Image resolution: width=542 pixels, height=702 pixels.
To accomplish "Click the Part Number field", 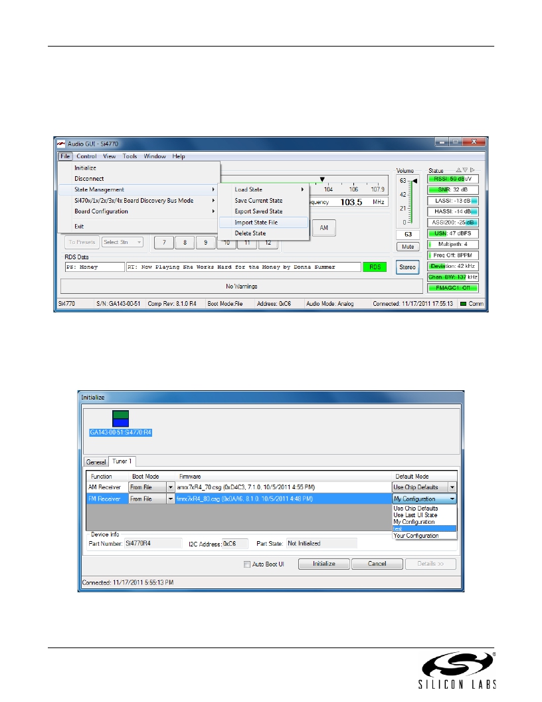I will 153,544.
